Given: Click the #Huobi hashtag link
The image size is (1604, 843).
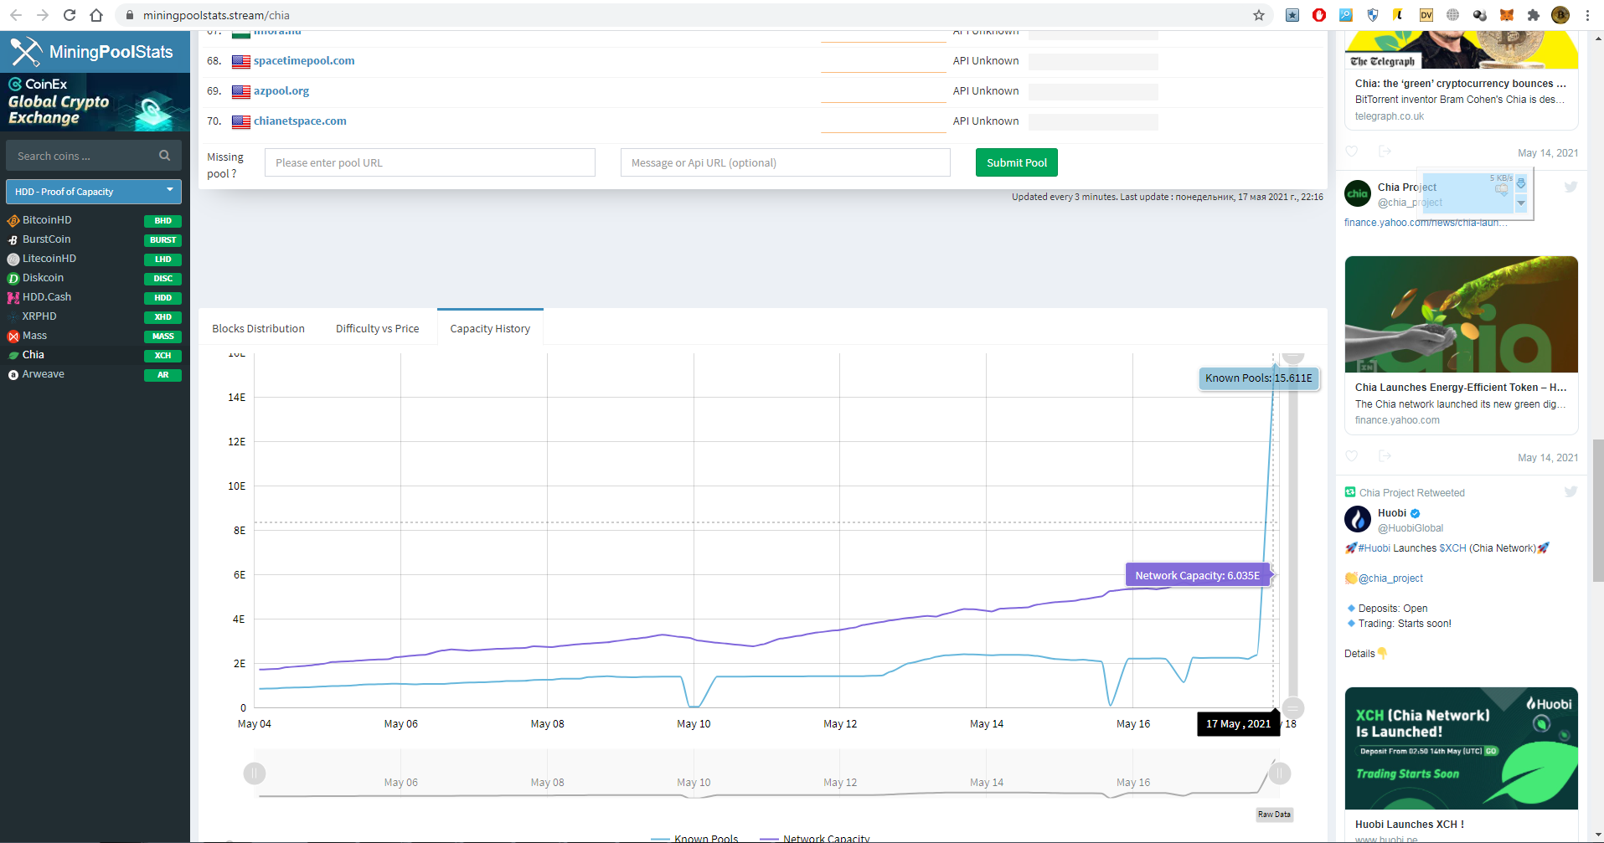Looking at the screenshot, I should 1374,548.
